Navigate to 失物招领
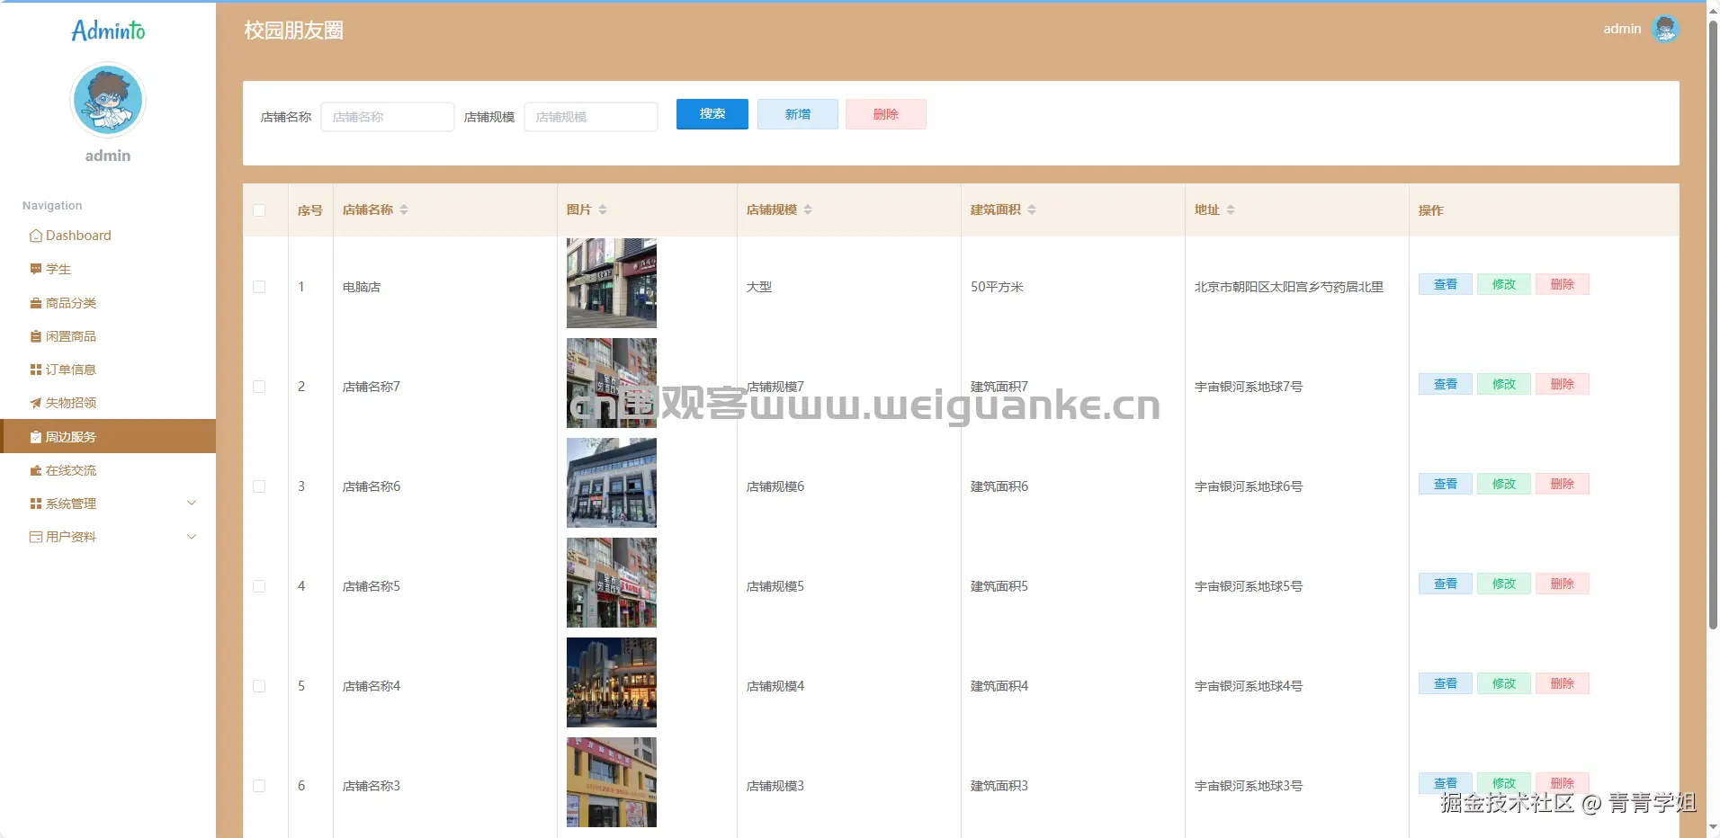 (x=108, y=403)
